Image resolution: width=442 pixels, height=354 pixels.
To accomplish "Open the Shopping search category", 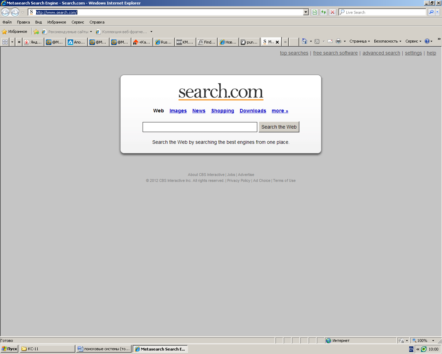I will pyautogui.click(x=223, y=111).
